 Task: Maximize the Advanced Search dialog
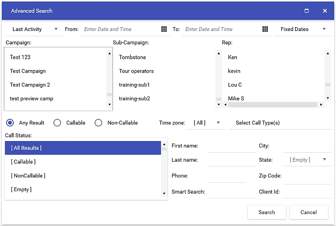pos(307,10)
